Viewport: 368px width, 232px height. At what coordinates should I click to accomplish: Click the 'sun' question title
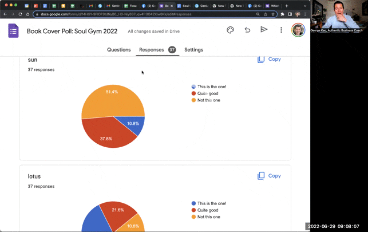[33, 60]
